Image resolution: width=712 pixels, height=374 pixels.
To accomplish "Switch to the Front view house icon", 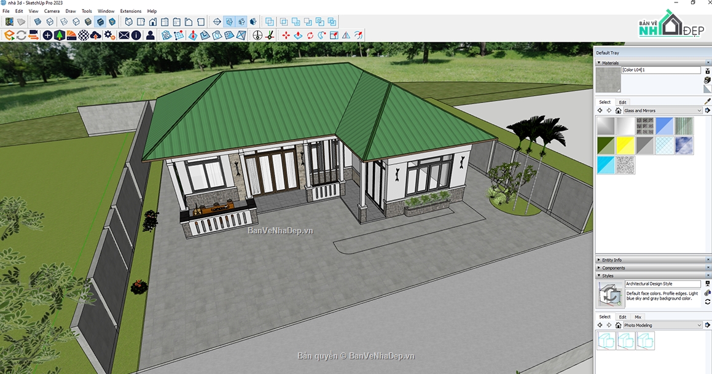I will point(152,22).
